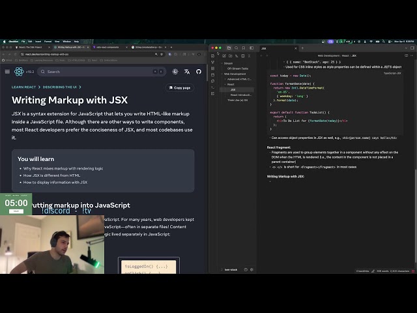The height and width of the screenshot is (313, 417).
Task: Click the Obsidian note vertical scrollbar
Action: [416, 216]
